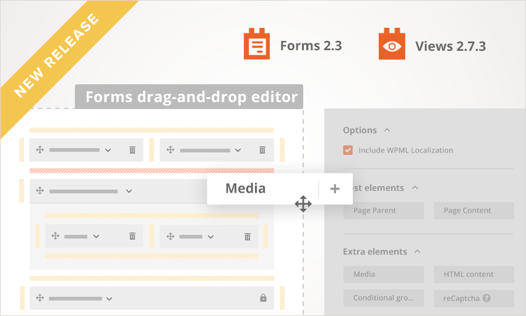Click the "Views 2.7.3" text
526x316 pixels.
click(451, 46)
